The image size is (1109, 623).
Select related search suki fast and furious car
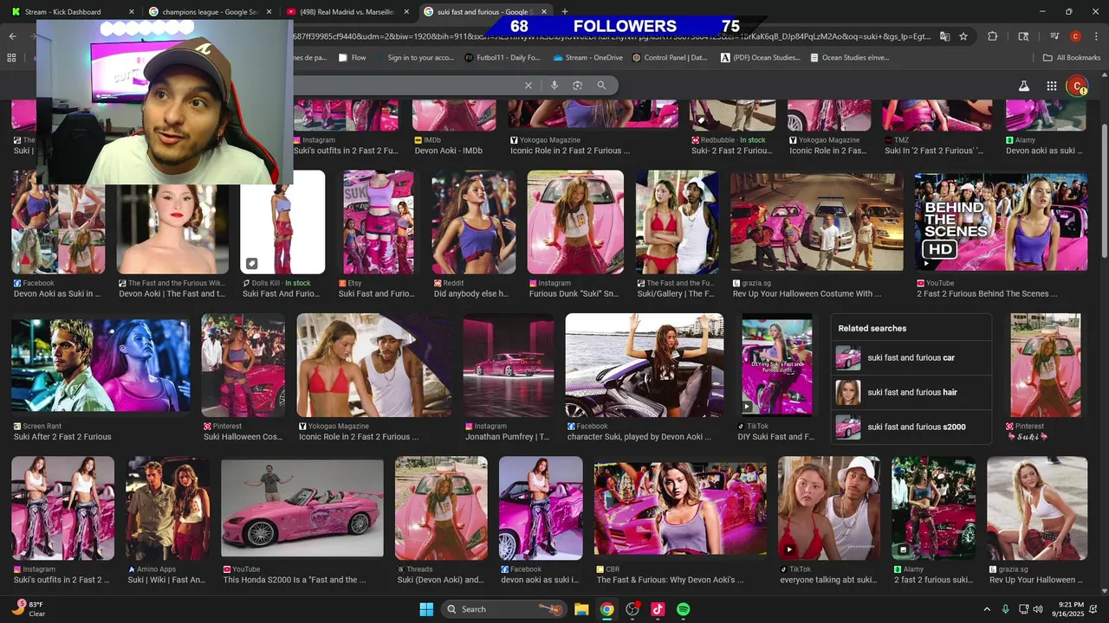pos(911,357)
